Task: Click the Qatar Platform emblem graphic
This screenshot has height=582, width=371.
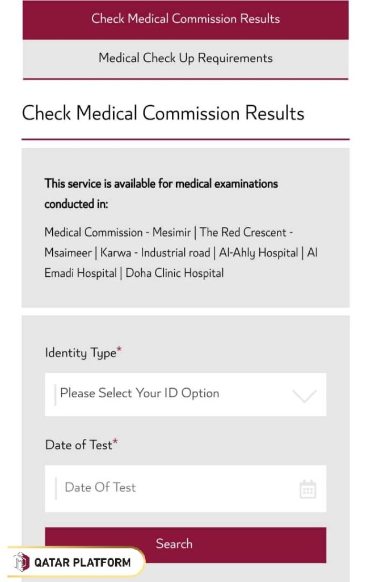Action: [23, 563]
